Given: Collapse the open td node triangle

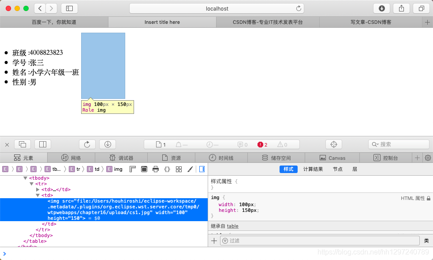Looking at the screenshot, I should click(38, 195).
